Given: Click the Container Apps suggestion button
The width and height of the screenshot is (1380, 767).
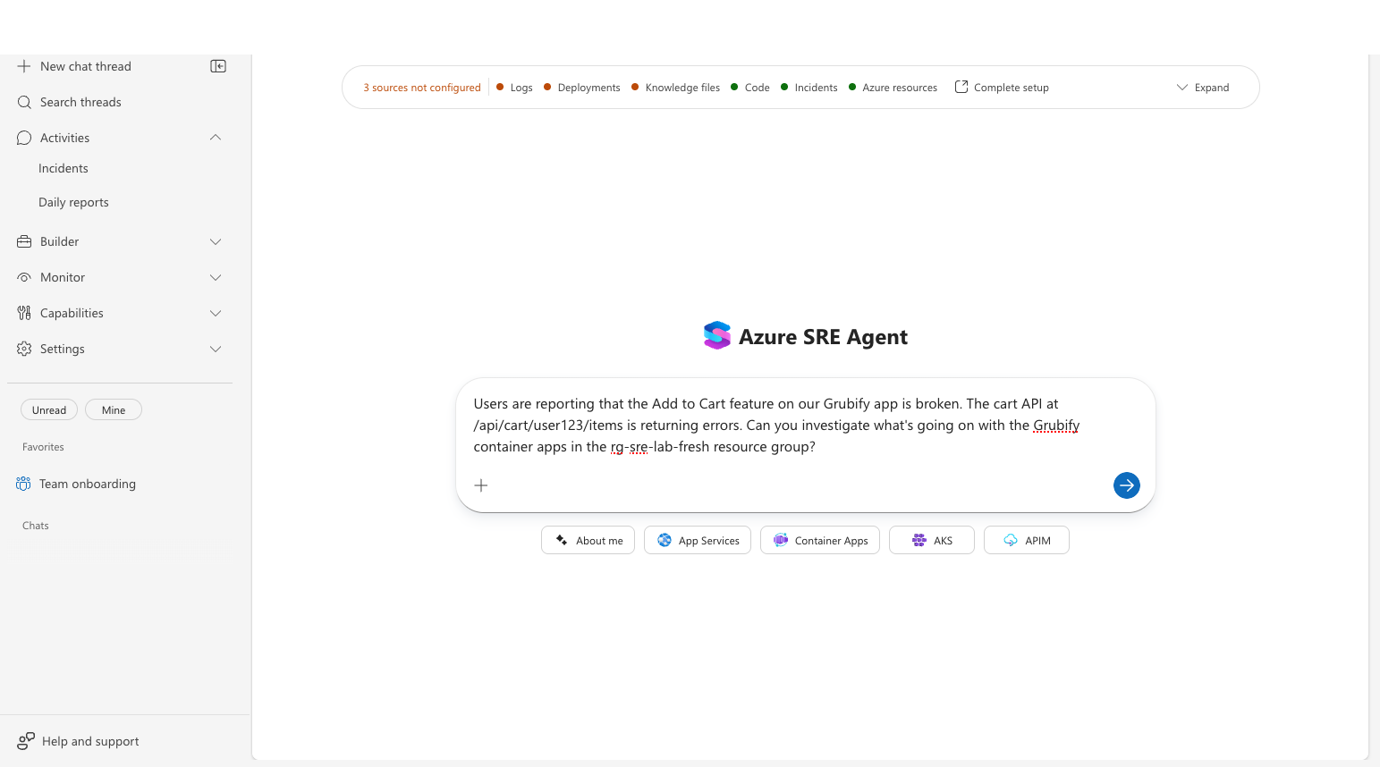Looking at the screenshot, I should [x=820, y=540].
